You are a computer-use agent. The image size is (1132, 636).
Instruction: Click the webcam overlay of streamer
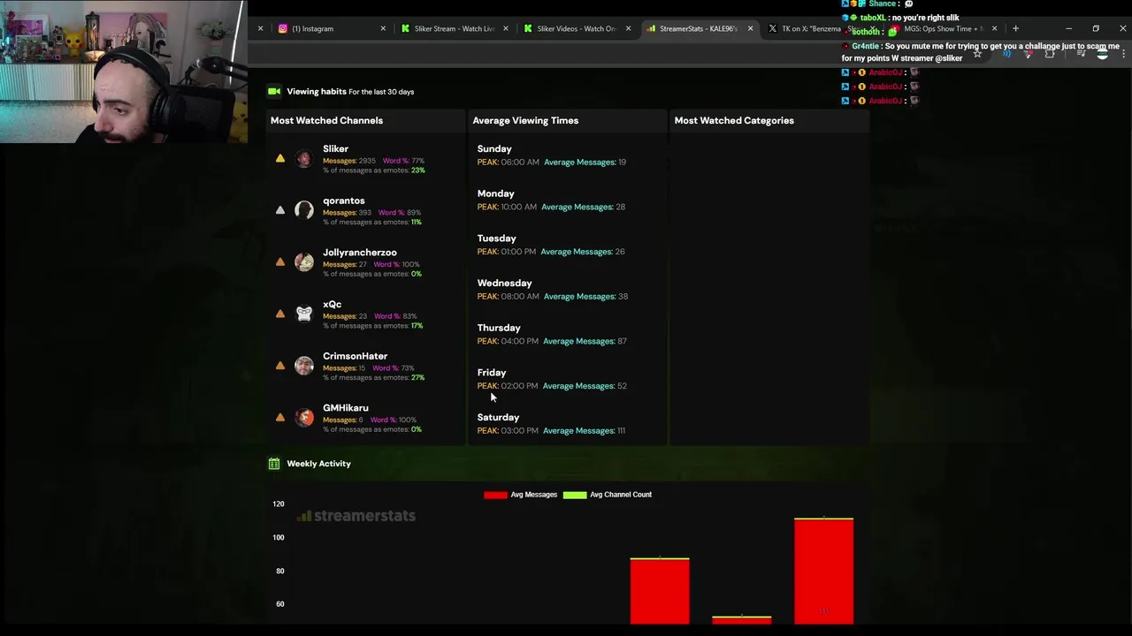pyautogui.click(x=122, y=72)
